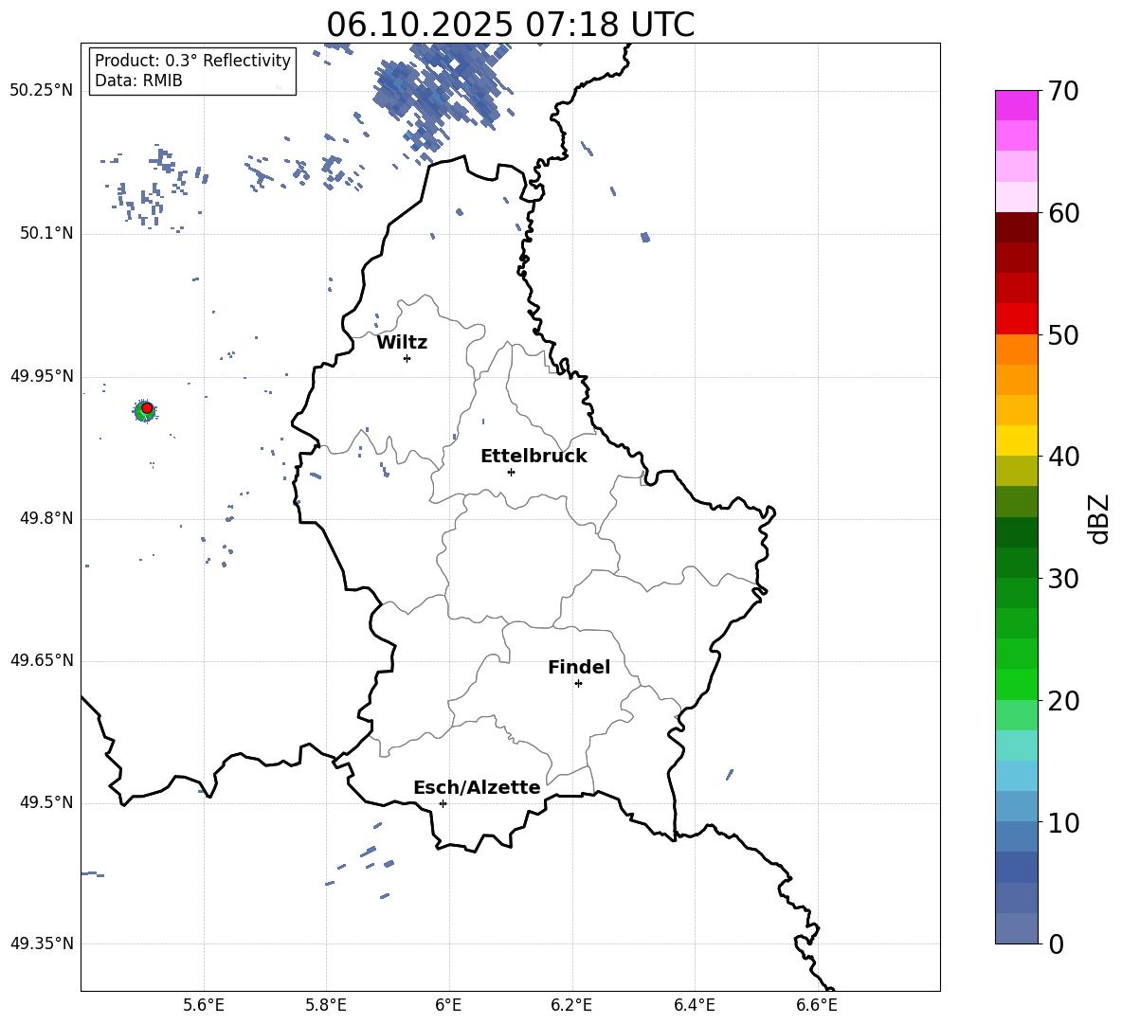Click the red radar site marker
The image size is (1122, 1024).
(x=147, y=408)
